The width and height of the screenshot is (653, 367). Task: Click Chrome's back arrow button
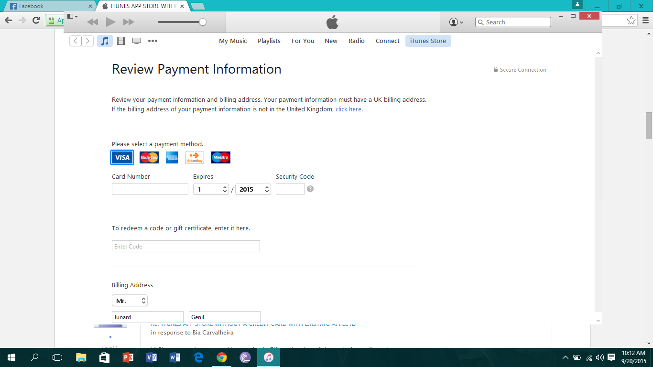(x=8, y=21)
